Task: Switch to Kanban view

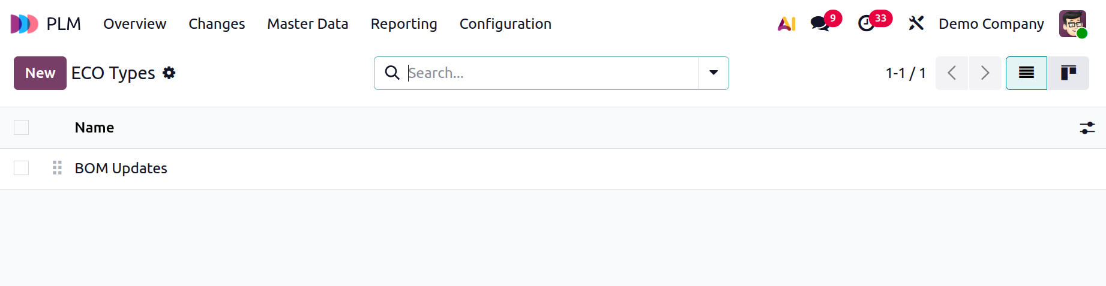Action: click(1068, 73)
